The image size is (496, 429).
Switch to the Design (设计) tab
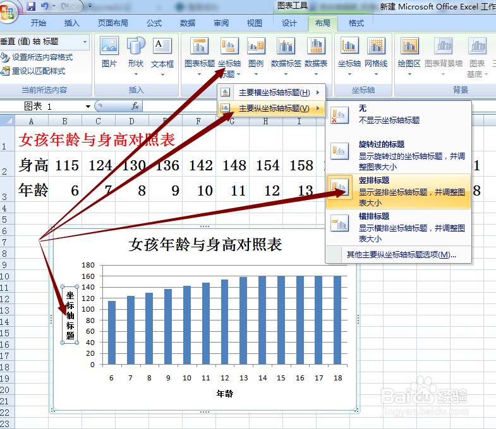289,23
